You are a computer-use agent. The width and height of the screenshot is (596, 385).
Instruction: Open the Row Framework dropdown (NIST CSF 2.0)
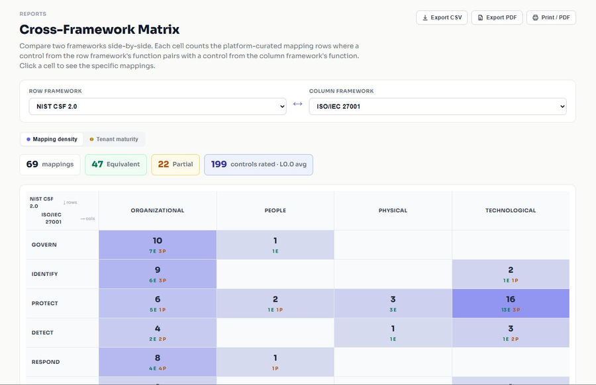(x=158, y=107)
